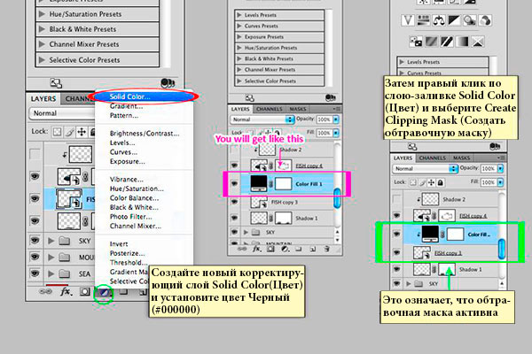Click the new layer icon in middle panel
This screenshot has width=532, height=354.
pos(312,250)
